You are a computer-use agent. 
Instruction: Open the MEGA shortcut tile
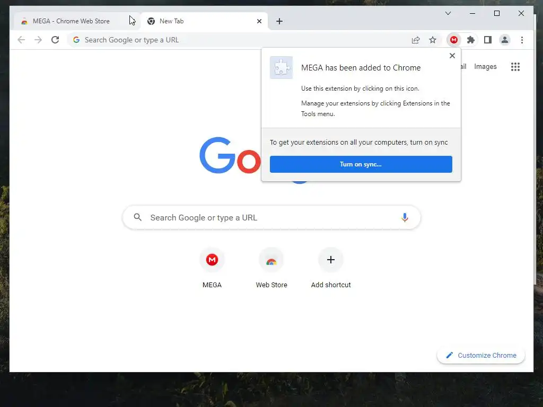[x=212, y=268]
